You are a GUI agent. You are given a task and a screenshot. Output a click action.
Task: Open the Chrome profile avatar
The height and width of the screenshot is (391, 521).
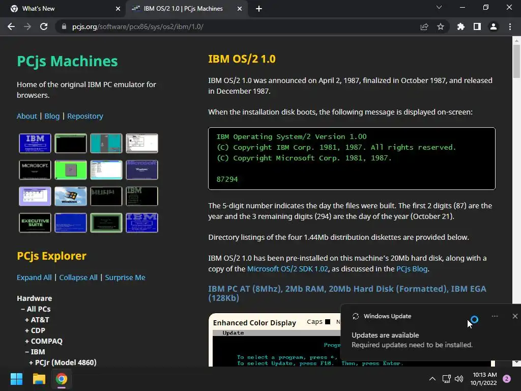[494, 26]
